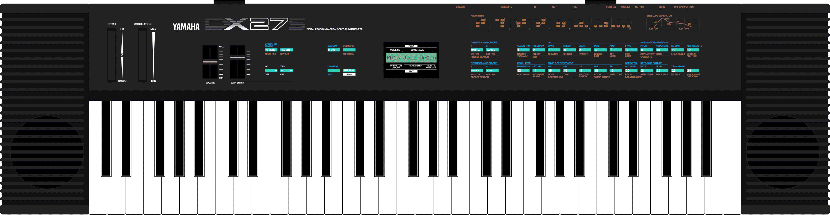Select button 13 Freq Ratio
Image resolution: width=830 pixels, height=215 pixels.
pos(523,71)
